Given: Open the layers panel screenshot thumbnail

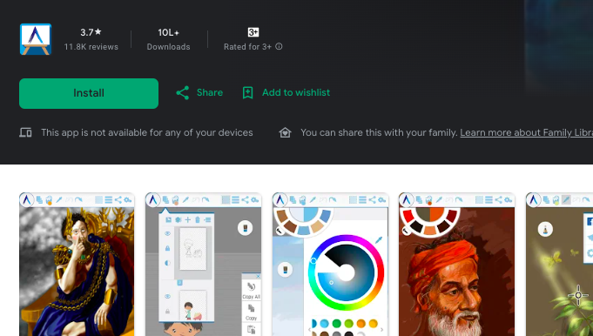Looking at the screenshot, I should [x=204, y=265].
